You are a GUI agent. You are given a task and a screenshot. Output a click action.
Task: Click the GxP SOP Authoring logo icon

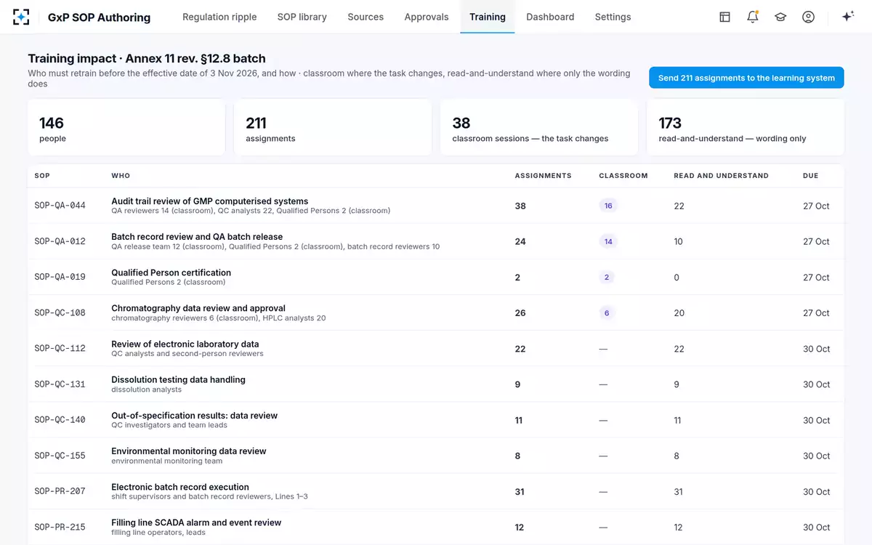[x=22, y=17]
